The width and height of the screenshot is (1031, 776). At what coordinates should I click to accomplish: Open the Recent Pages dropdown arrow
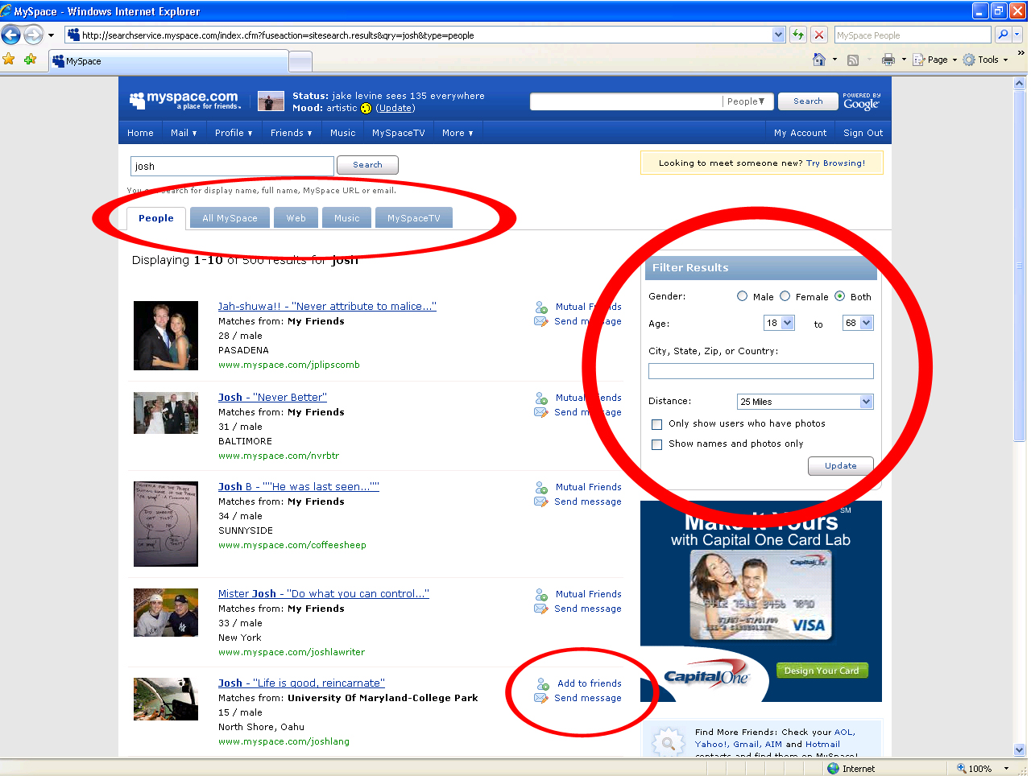click(51, 35)
